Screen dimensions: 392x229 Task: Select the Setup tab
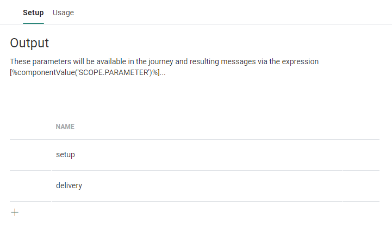pyautogui.click(x=33, y=13)
